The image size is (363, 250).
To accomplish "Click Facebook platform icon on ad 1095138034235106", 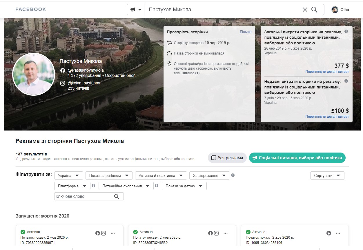I will (329, 233).
